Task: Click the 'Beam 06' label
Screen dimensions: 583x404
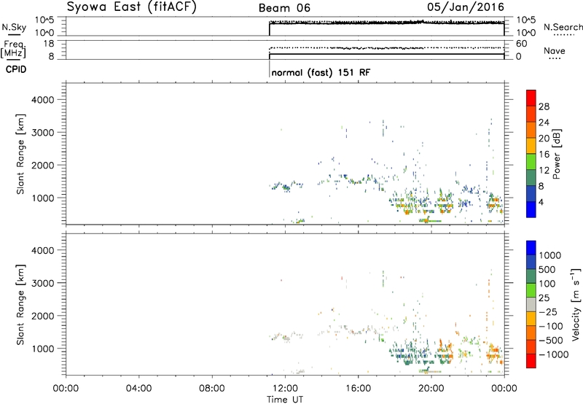Action: point(284,8)
